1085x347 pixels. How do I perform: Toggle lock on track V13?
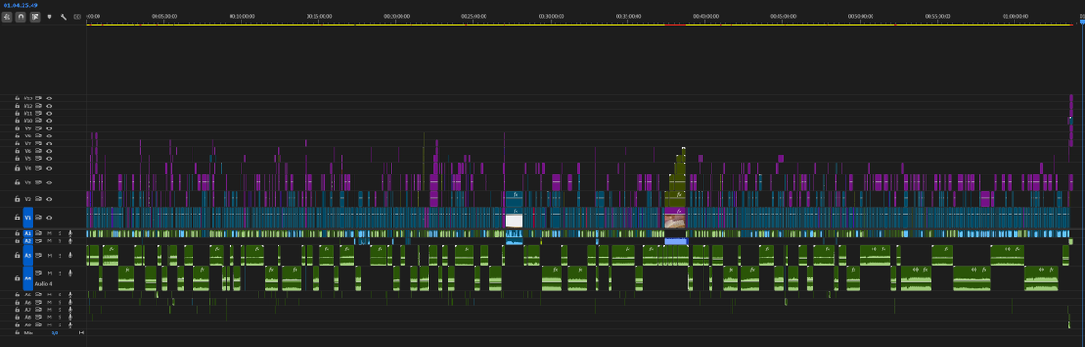pos(17,98)
